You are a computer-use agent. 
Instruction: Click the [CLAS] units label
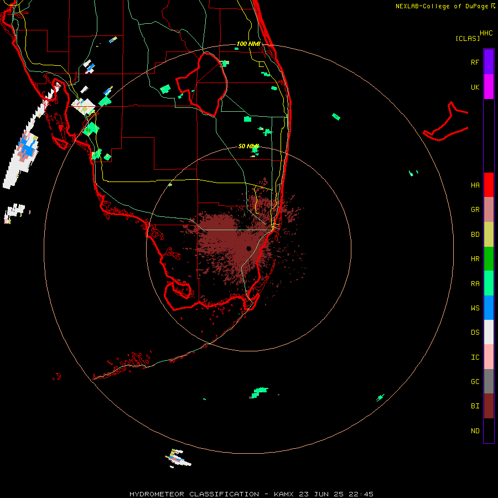tap(468, 38)
